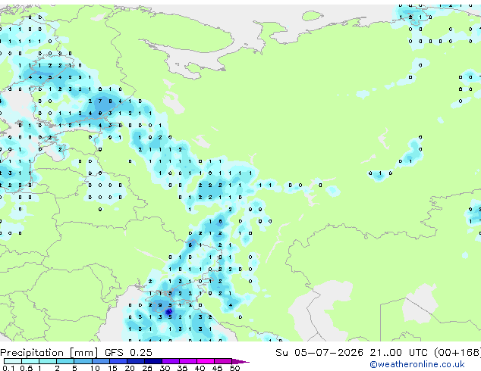Select the 35–40 mm legend swatch
Screen dimensions: 481x371
click(188, 361)
